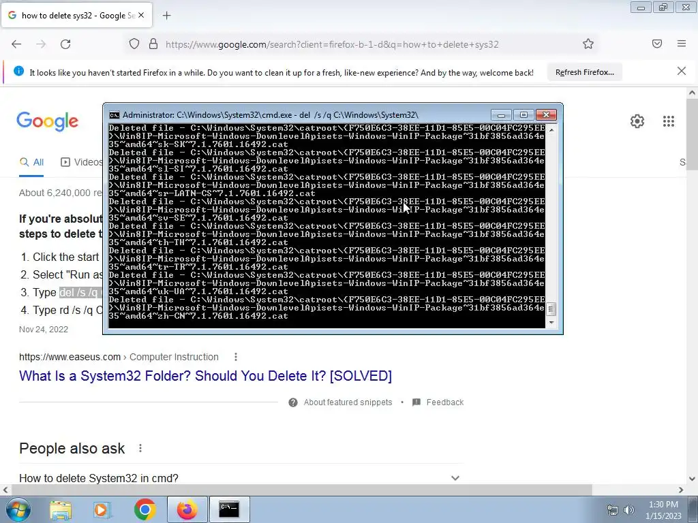Open the taskbar clock showing 1:30 PM

tap(663, 510)
